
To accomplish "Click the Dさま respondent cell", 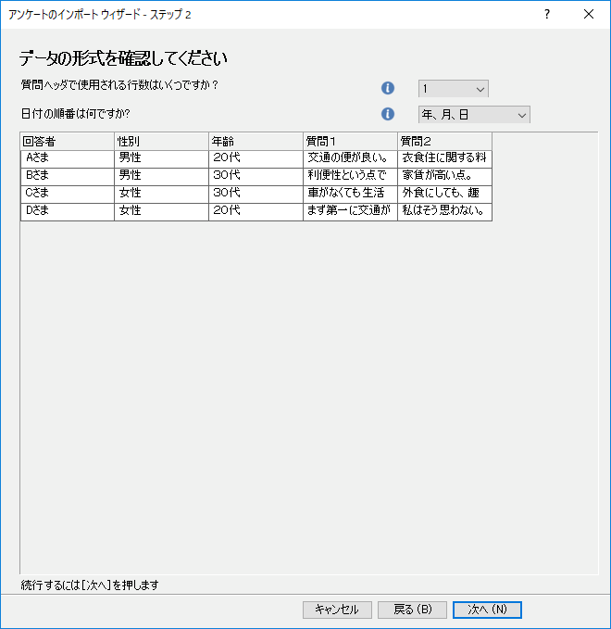I will pos(67,211).
